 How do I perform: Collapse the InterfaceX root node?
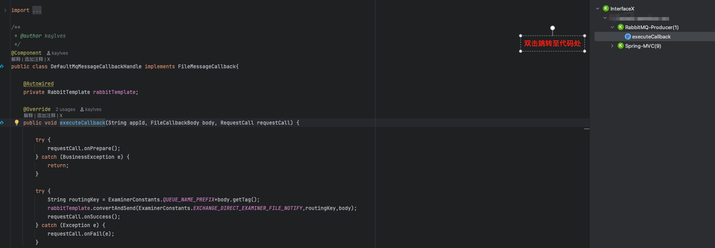tap(598, 9)
